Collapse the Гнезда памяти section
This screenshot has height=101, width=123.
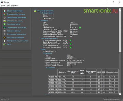(x=41, y=13)
